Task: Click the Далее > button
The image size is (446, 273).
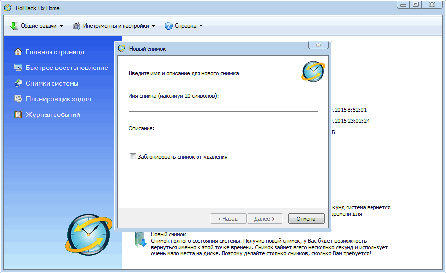Action: (265, 219)
